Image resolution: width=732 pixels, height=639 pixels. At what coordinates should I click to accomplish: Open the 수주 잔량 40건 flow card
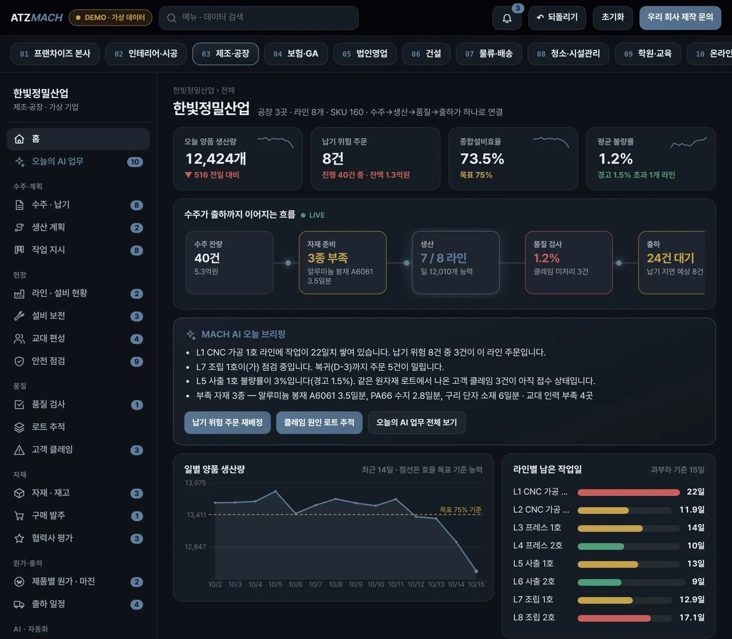coord(230,262)
